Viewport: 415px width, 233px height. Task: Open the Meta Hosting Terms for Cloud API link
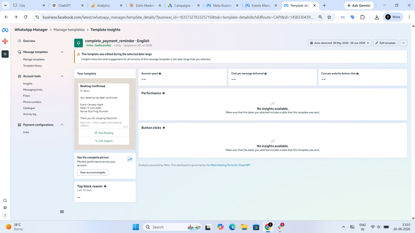coord(230,165)
